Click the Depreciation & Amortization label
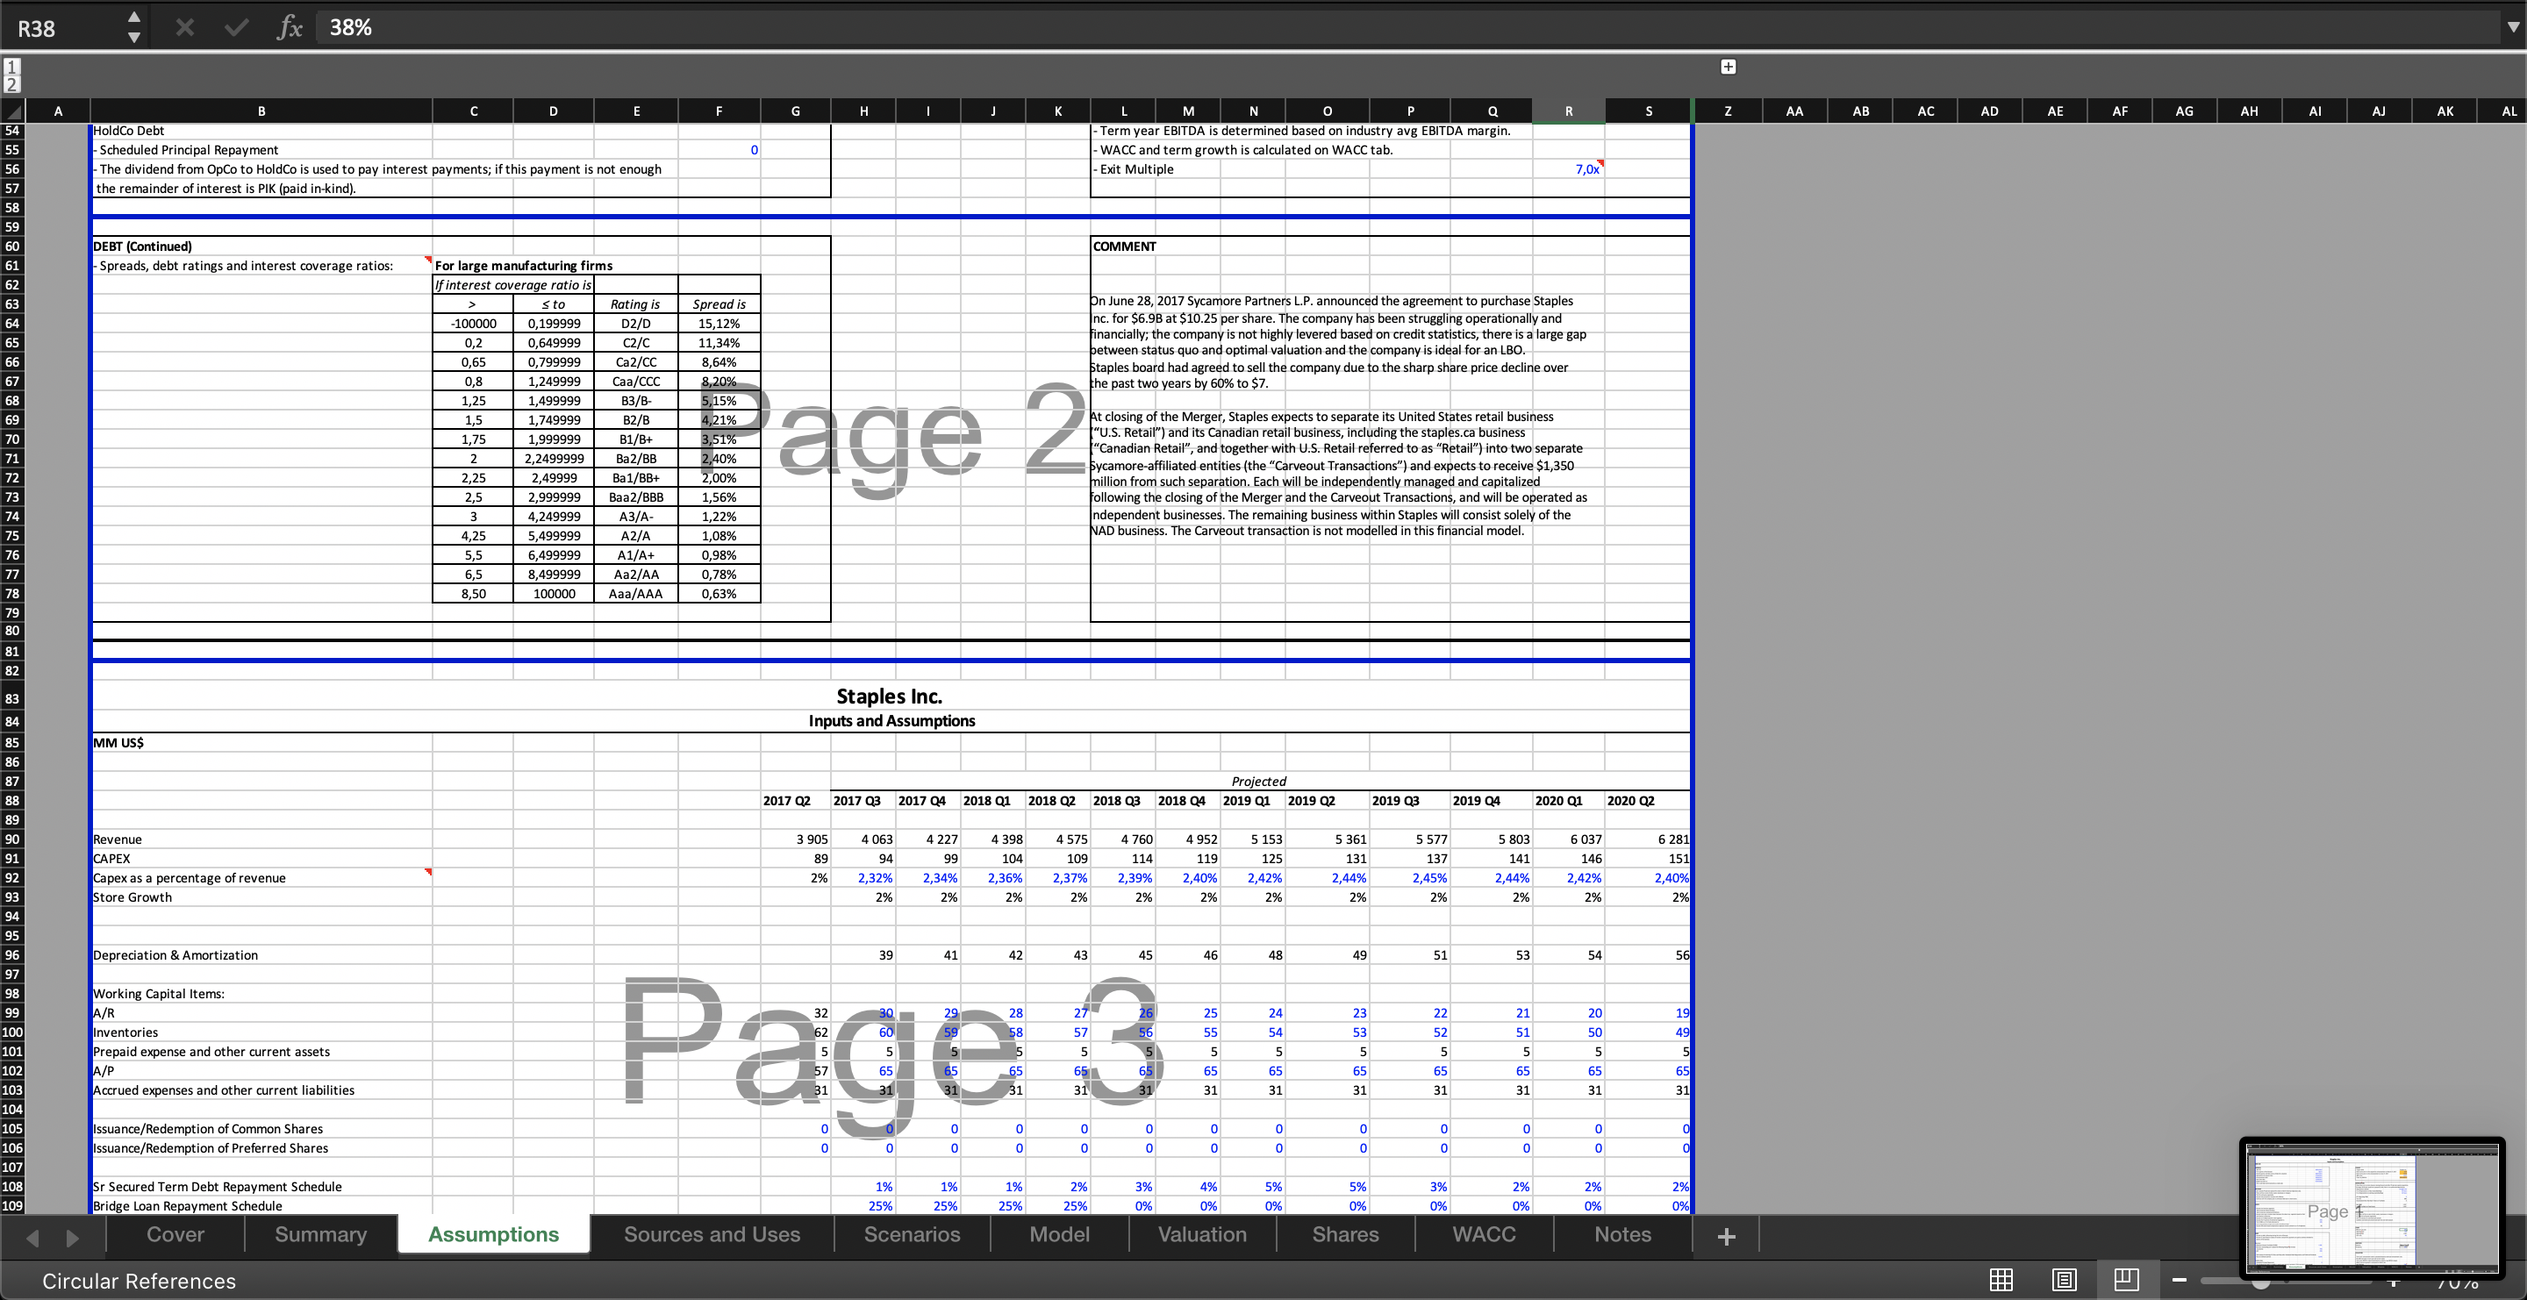This screenshot has width=2527, height=1300. (x=175, y=955)
